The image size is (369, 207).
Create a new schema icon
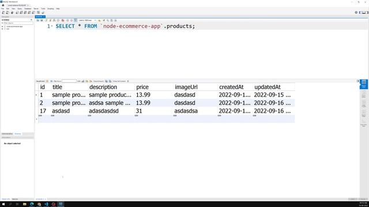tap(17, 13)
